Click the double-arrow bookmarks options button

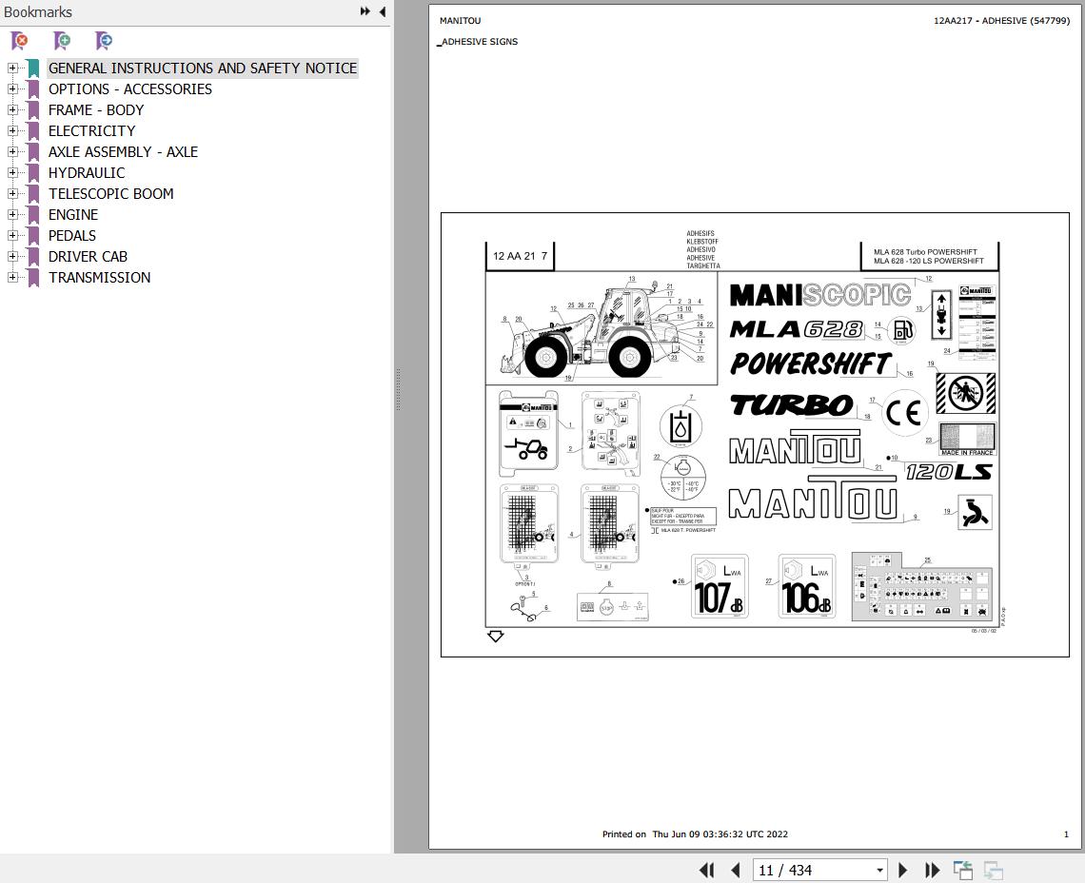click(x=365, y=11)
